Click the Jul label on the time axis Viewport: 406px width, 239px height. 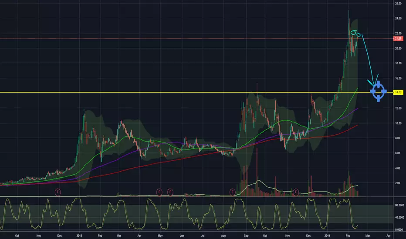coord(203,236)
